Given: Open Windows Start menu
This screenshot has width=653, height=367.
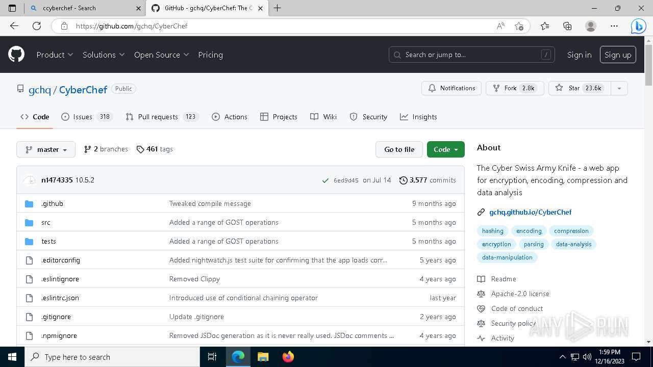Looking at the screenshot, I should (x=12, y=357).
